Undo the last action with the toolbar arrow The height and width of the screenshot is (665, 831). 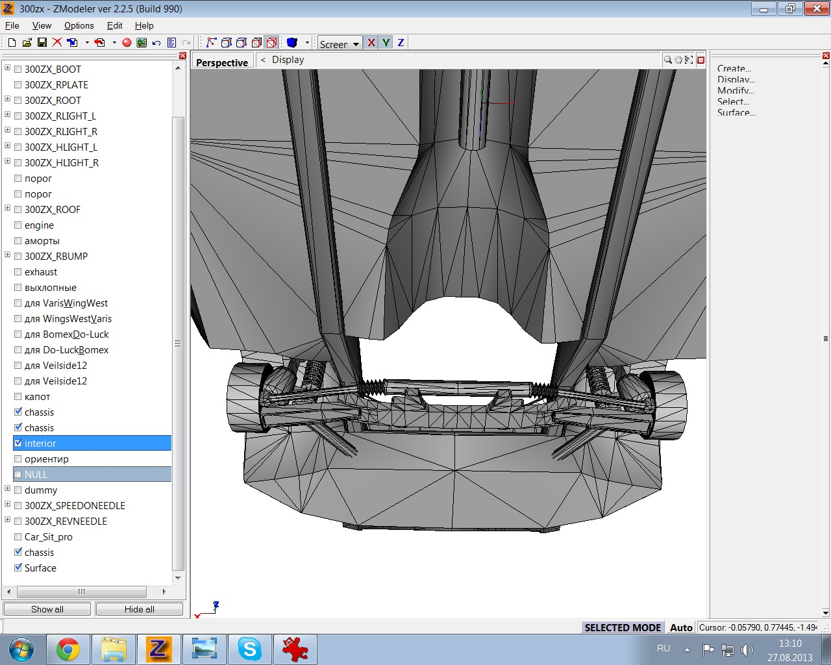click(156, 42)
